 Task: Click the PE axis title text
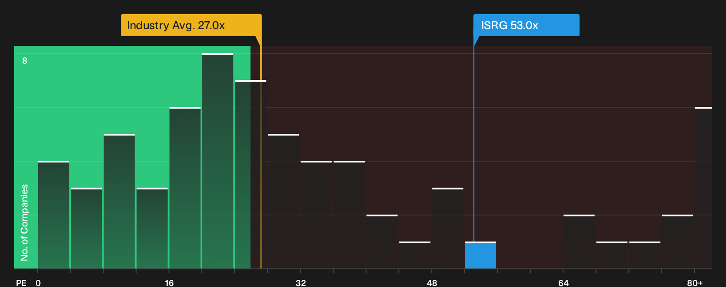[x=21, y=283]
